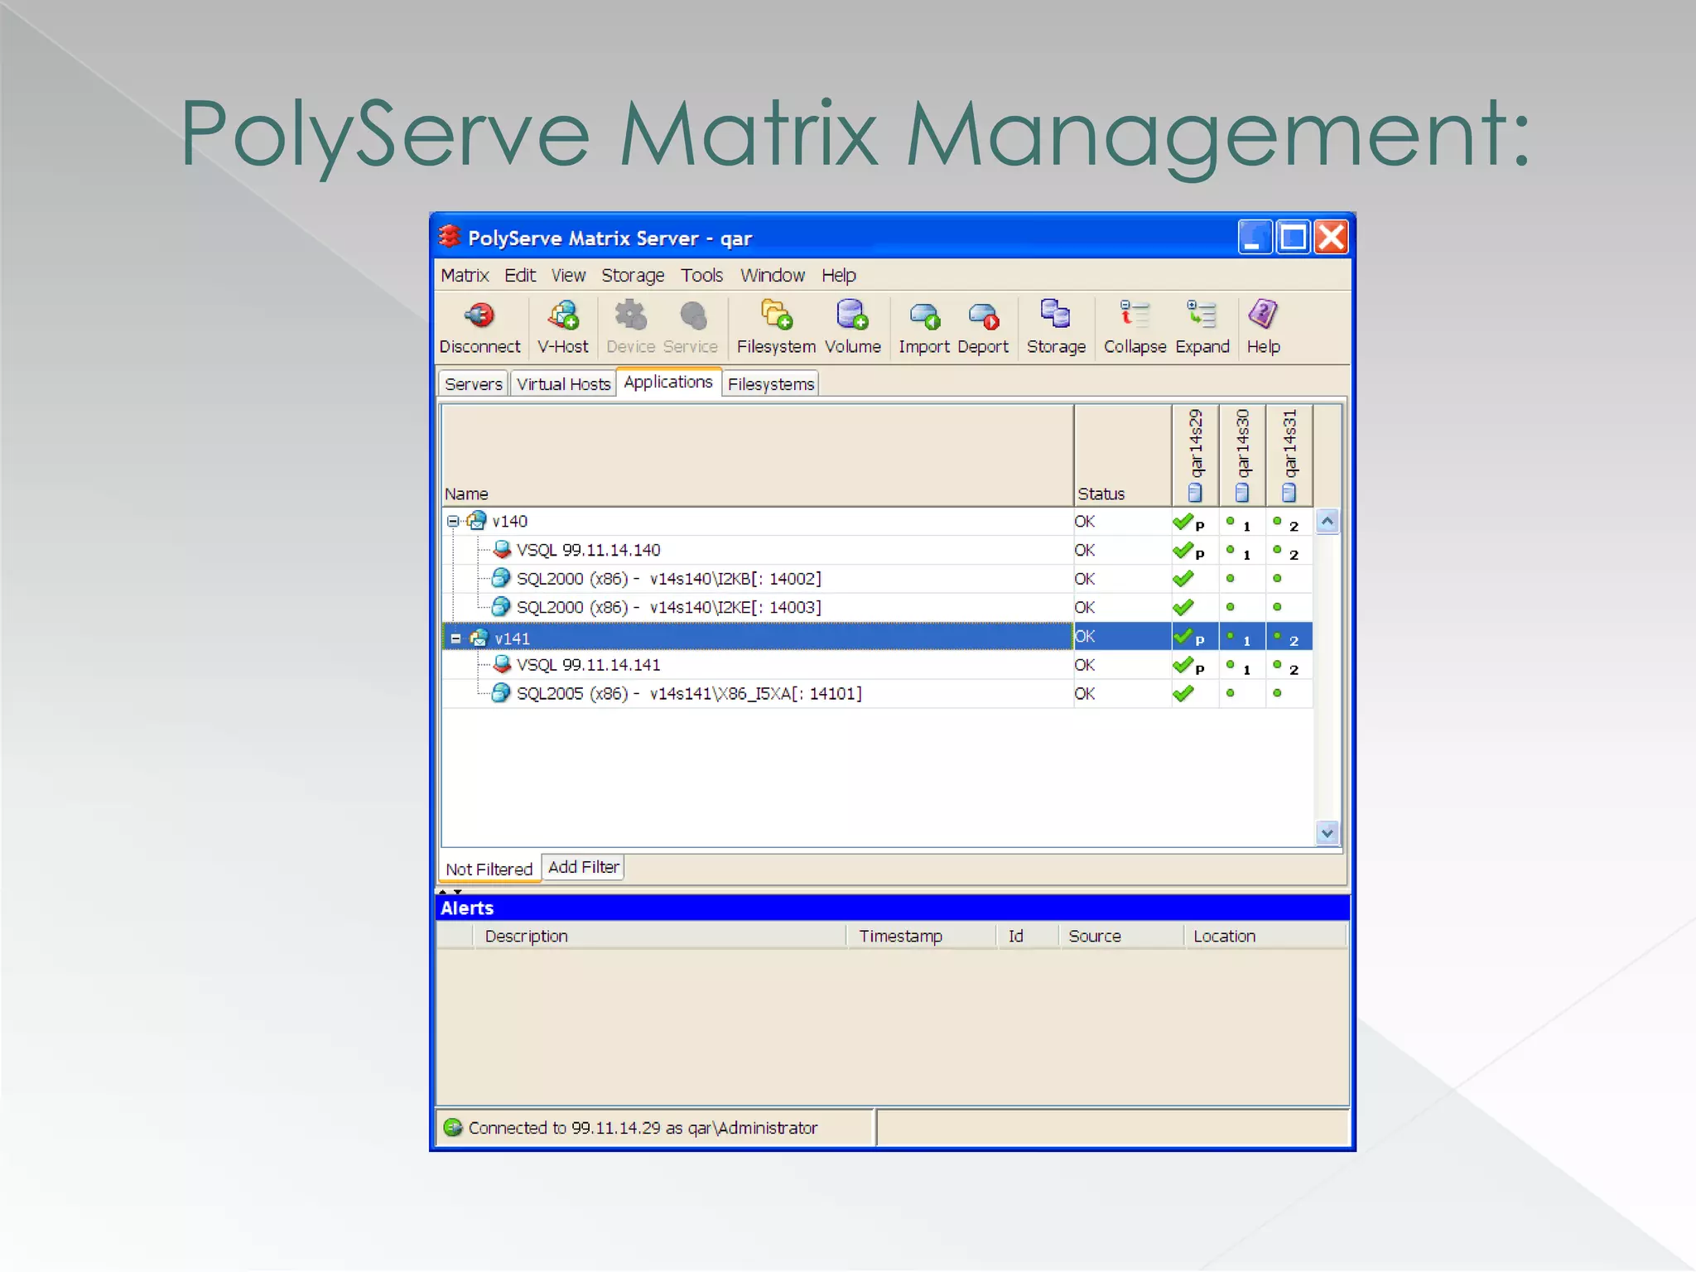Switch to the Filesystems tab
Image resolution: width=1696 pixels, height=1272 pixels.
point(771,384)
